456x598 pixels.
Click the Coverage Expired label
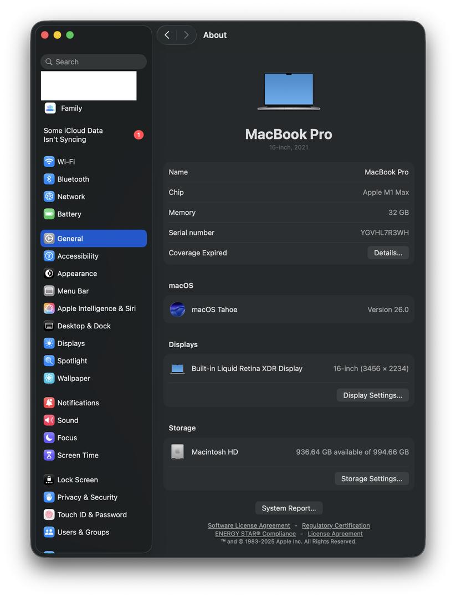[198, 253]
